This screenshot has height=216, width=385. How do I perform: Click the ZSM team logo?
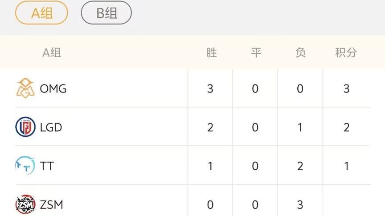click(x=25, y=204)
